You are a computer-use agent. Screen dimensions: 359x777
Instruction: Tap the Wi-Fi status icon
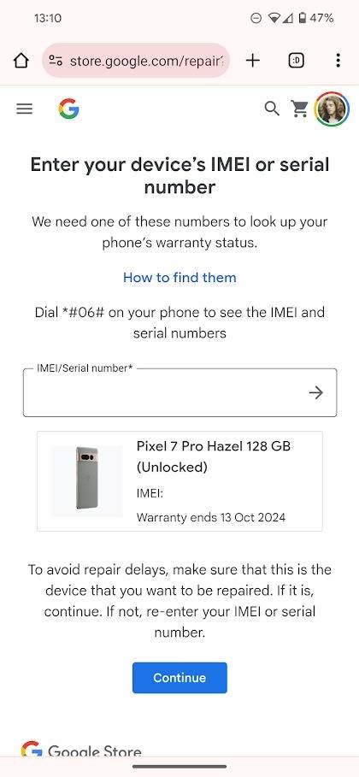click(274, 18)
